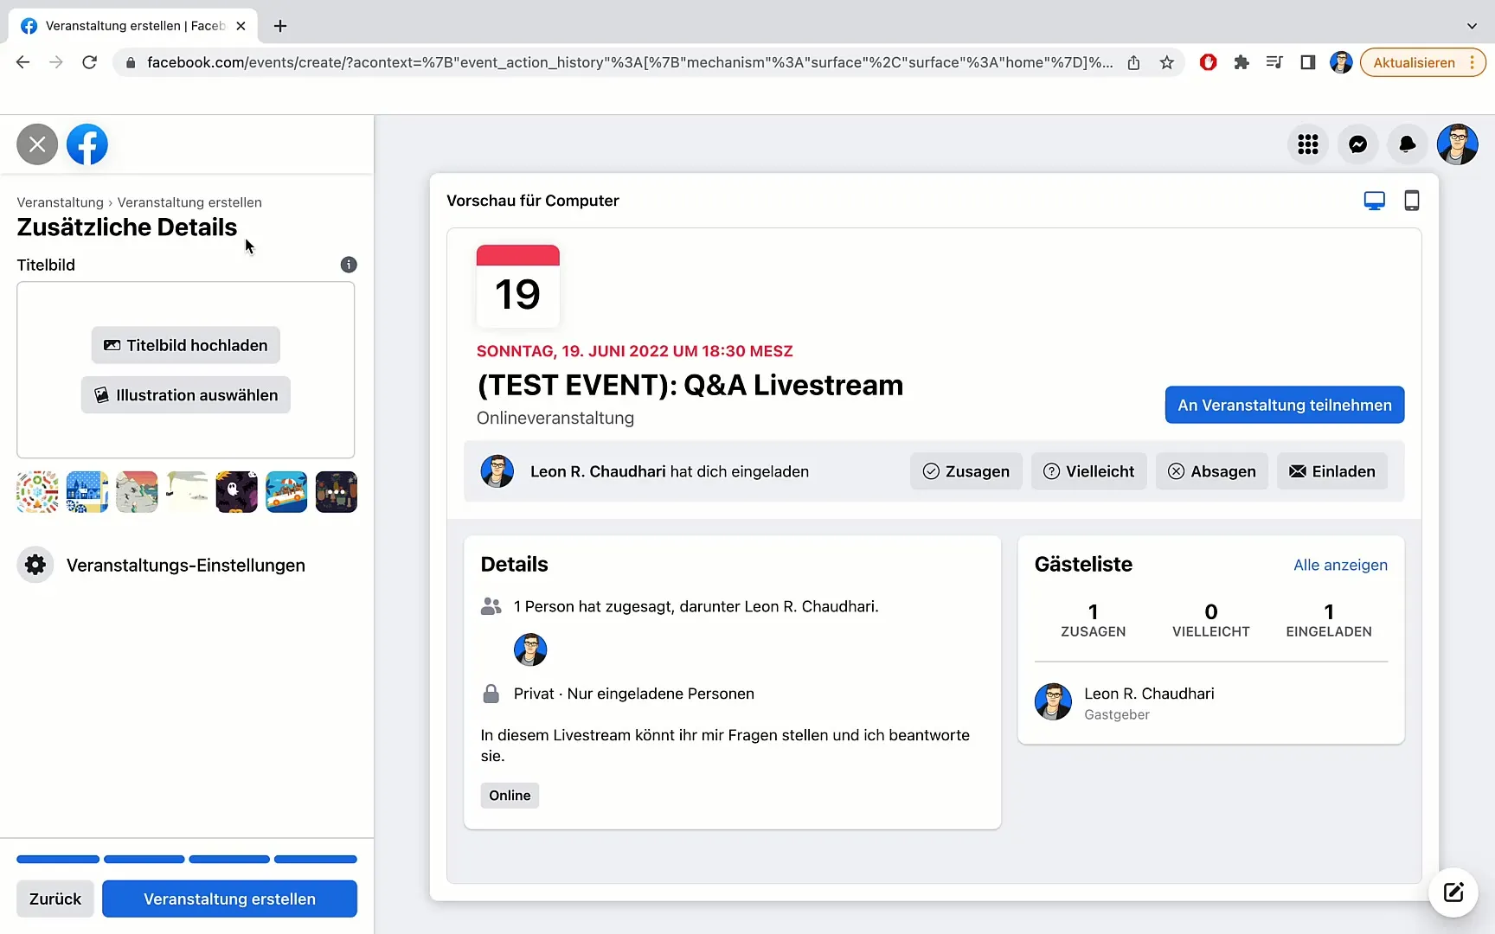
Task: Close the Veranstaltung erstellen browser tab
Action: coord(241,26)
